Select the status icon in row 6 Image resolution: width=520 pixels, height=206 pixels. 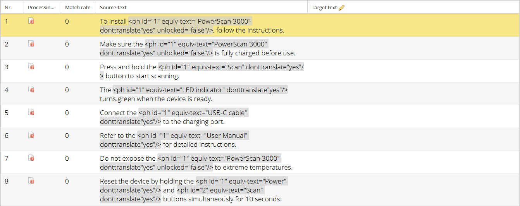pos(31,136)
